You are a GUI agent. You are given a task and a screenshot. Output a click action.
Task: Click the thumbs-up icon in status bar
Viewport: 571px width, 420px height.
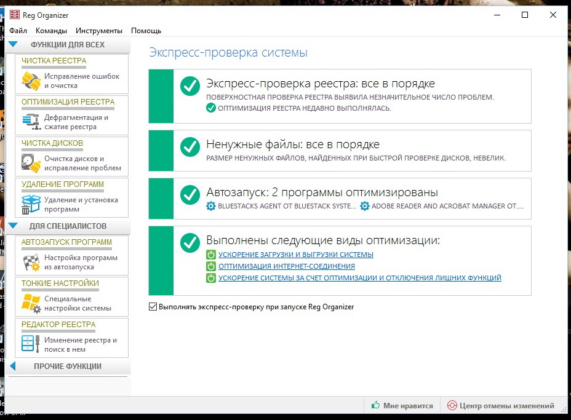pos(375,406)
